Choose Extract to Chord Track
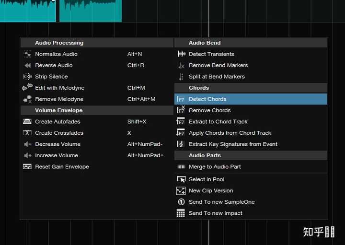The image size is (345, 245). click(218, 122)
